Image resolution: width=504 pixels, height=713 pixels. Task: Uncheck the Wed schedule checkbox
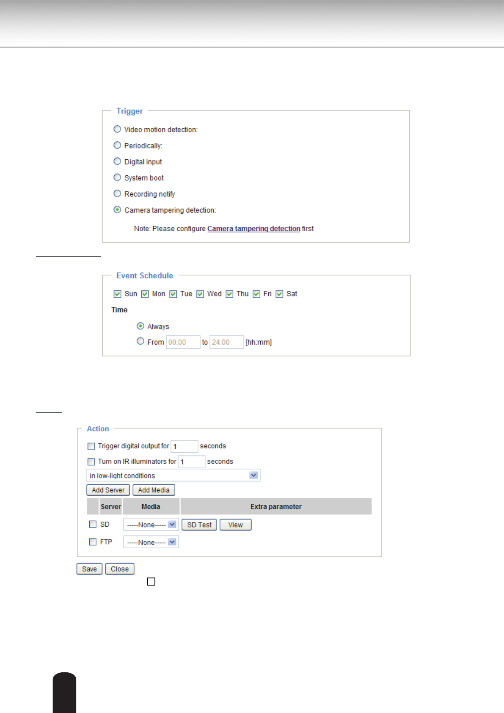(200, 294)
